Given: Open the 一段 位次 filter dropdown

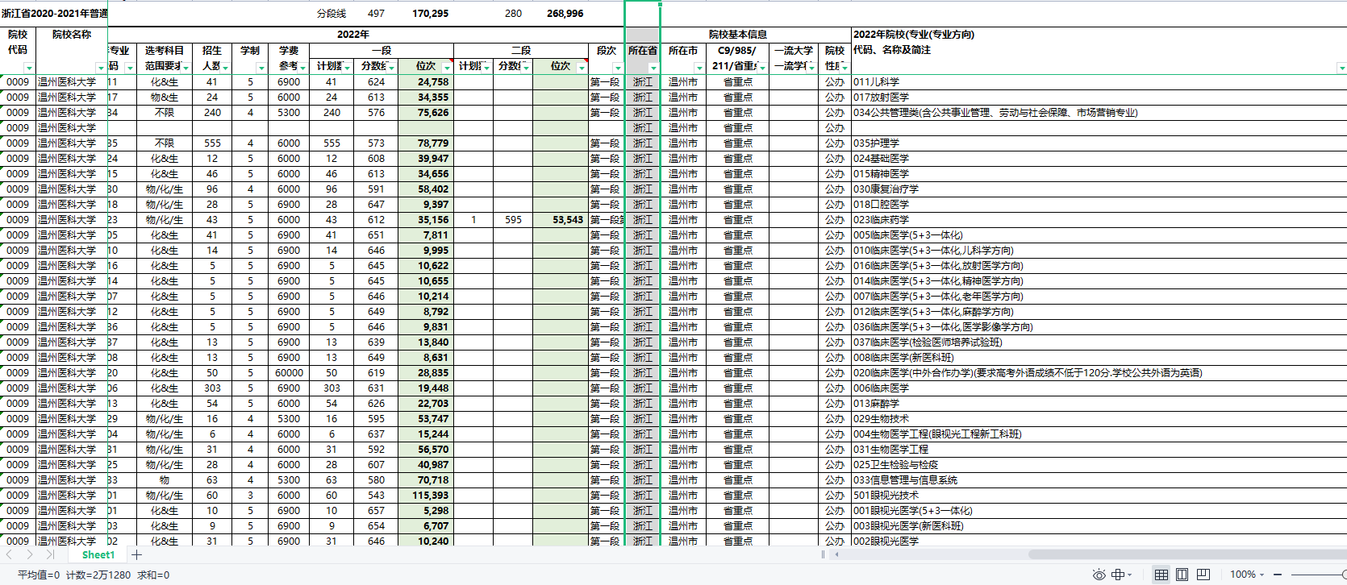Looking at the screenshot, I should coord(446,68).
